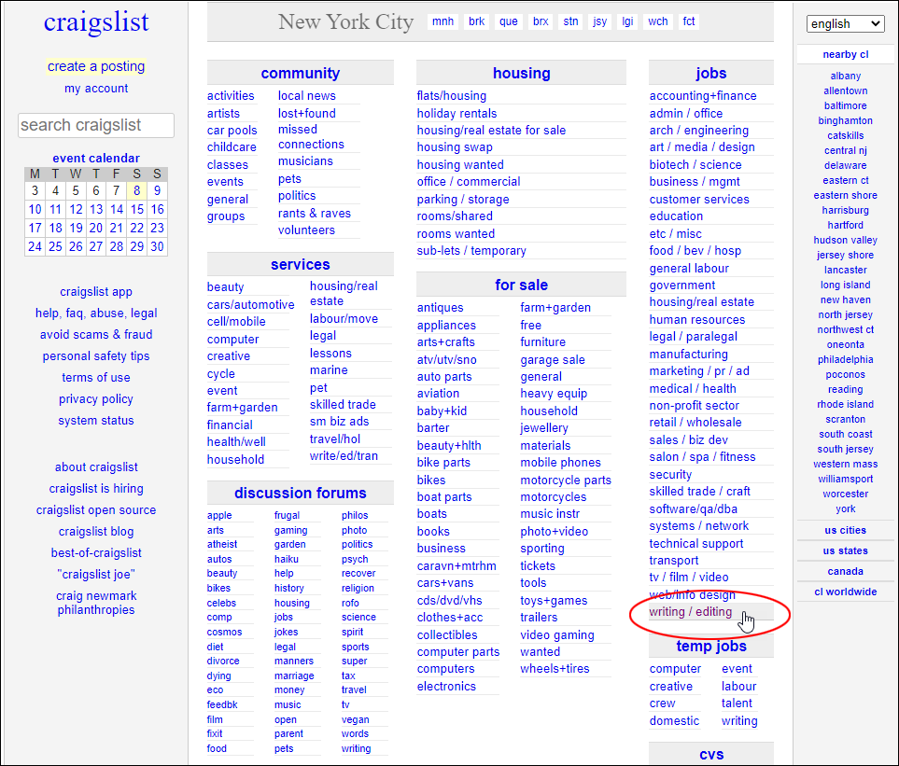Viewport: 899px width, 766px height.
Task: Go to hudson valley craigslist
Action: point(845,240)
